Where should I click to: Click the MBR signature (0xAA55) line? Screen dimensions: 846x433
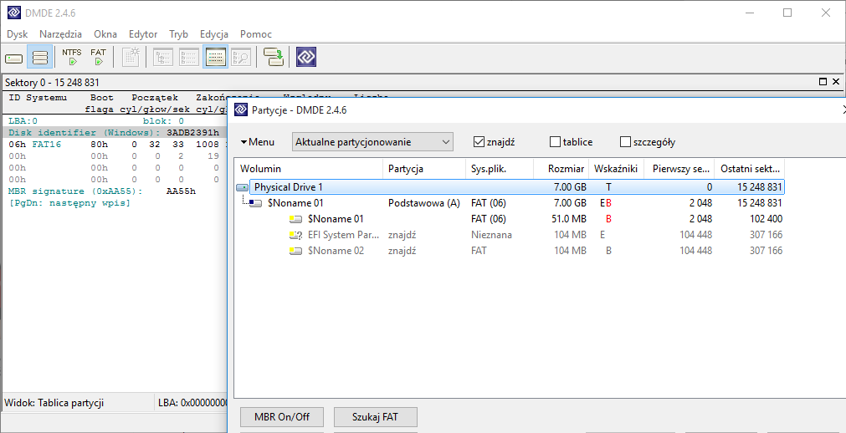(x=103, y=191)
